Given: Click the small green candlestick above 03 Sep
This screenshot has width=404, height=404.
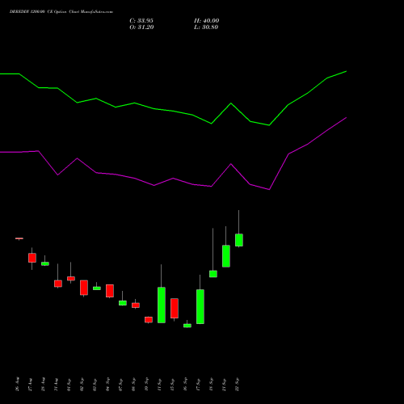Looking at the screenshot, I should tap(97, 288).
